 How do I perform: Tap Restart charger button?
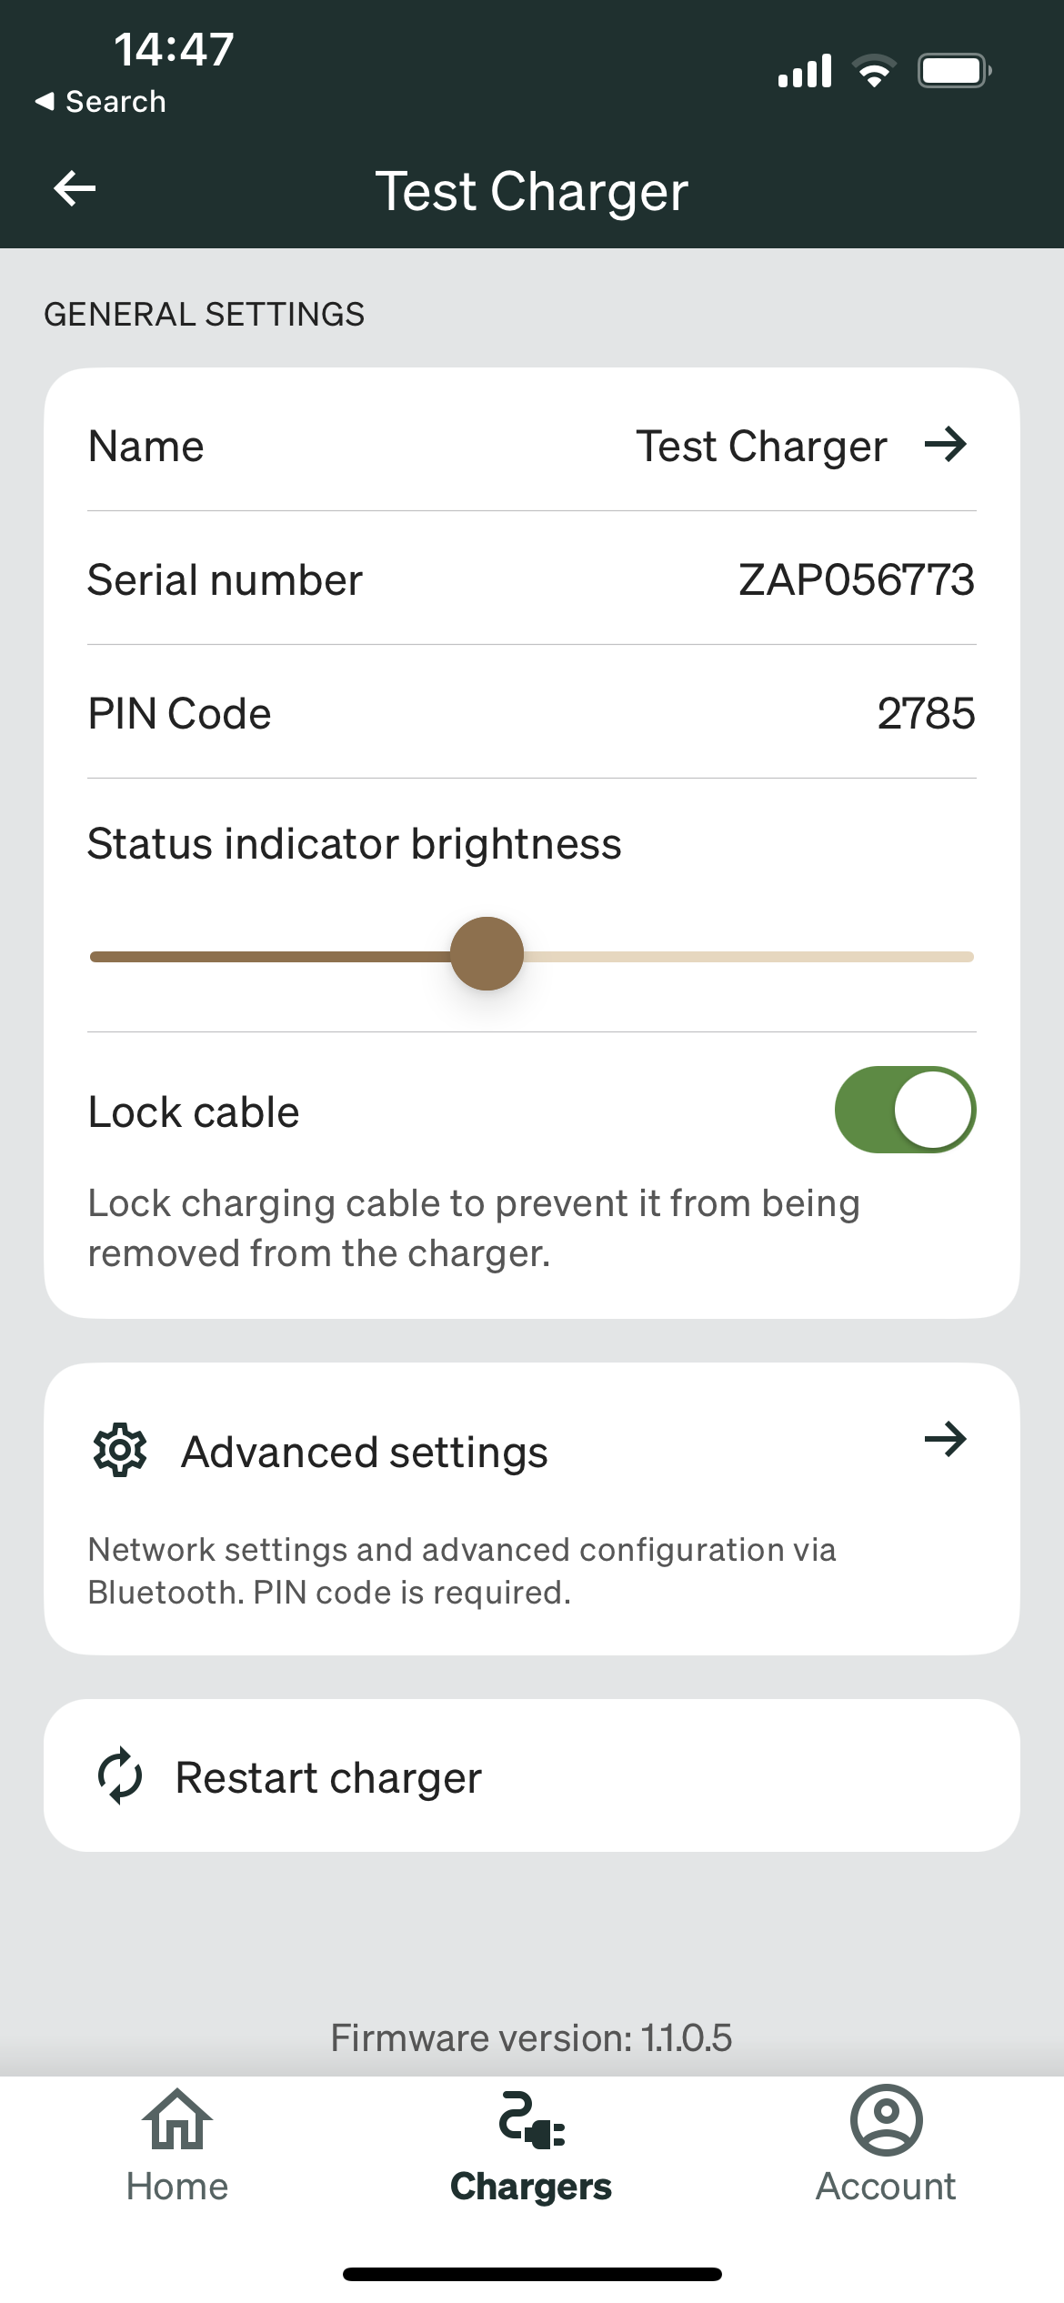pos(532,1775)
